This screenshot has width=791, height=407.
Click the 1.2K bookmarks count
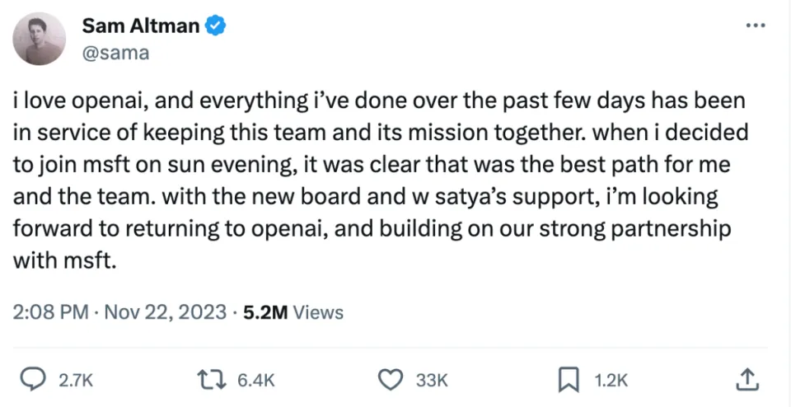pos(611,380)
